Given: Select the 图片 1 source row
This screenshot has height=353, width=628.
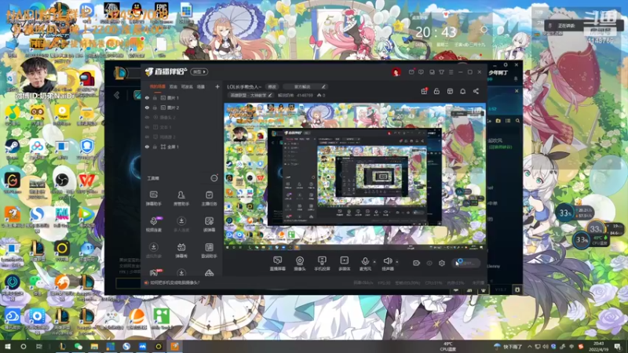Looking at the screenshot, I should [x=181, y=97].
